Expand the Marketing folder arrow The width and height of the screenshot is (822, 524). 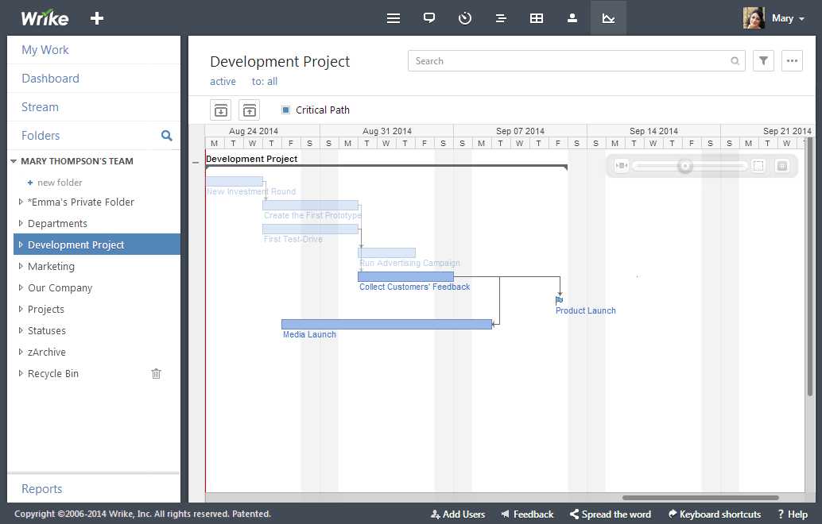(21, 266)
